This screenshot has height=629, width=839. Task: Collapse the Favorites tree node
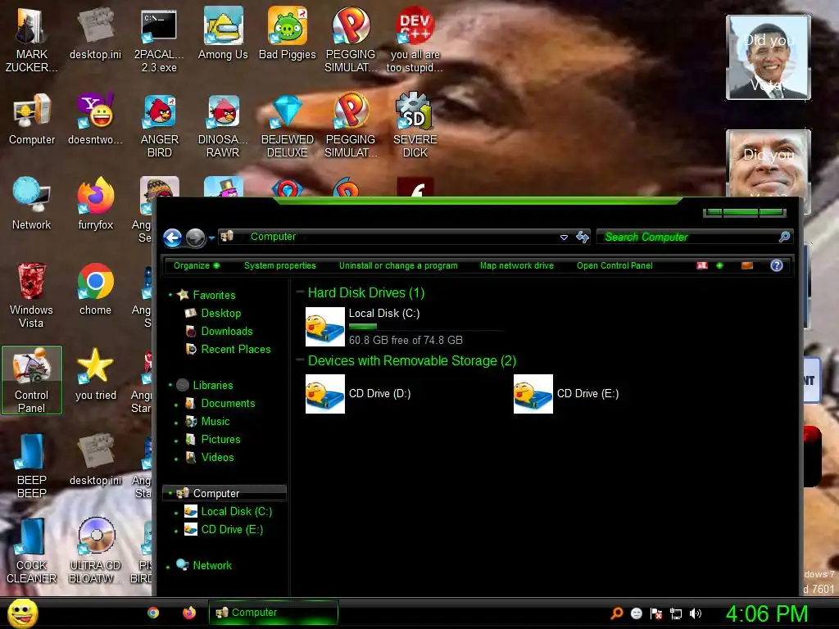click(170, 295)
